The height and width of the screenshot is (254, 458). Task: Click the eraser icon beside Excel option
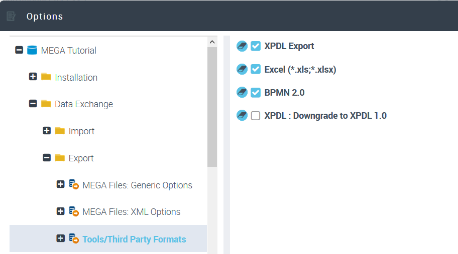click(242, 69)
